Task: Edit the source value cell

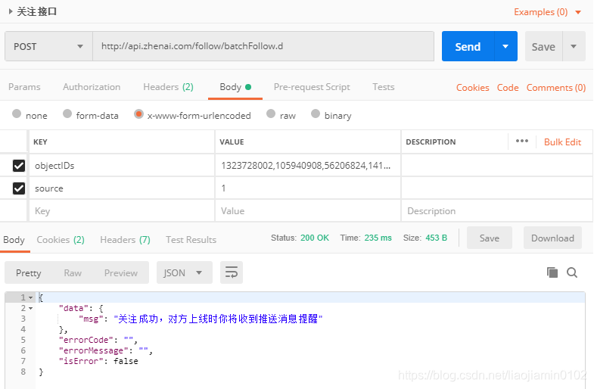Action: 308,188
